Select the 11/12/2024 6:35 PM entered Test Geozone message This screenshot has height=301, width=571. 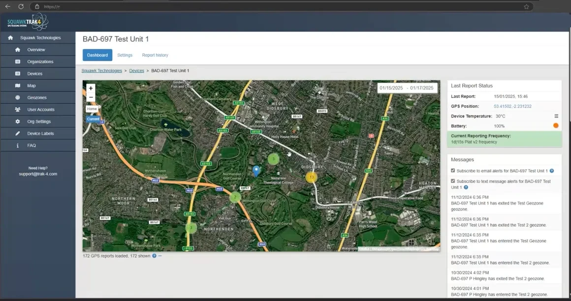(505, 241)
